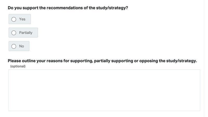Click the 'No' option label text
The image size is (208, 117).
pyautogui.click(x=22, y=46)
